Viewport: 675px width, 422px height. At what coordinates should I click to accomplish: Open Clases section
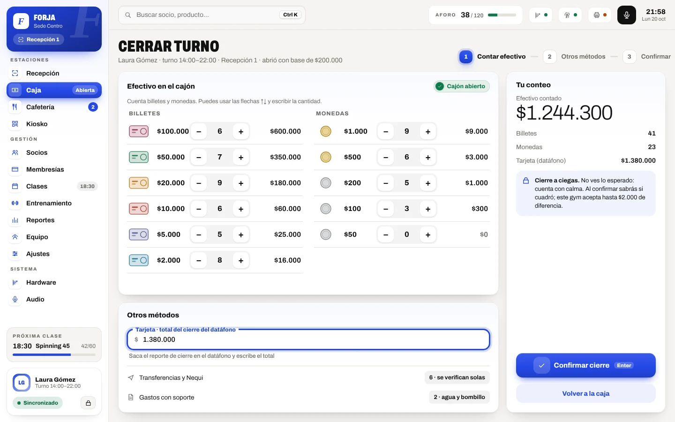54,186
